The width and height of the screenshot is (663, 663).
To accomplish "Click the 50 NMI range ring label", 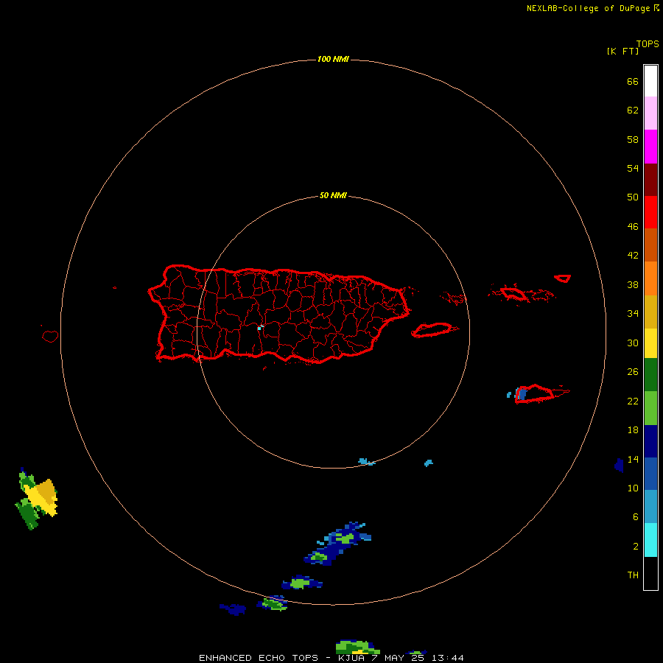I will 333,195.
